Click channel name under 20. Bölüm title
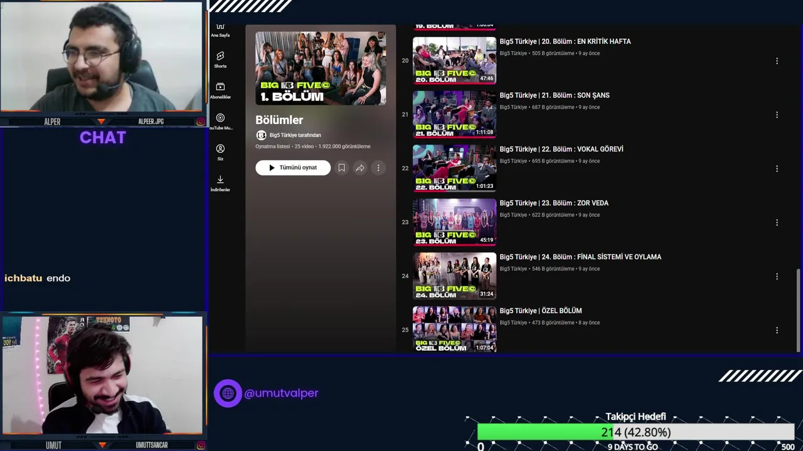This screenshot has width=803, height=451. tap(513, 53)
